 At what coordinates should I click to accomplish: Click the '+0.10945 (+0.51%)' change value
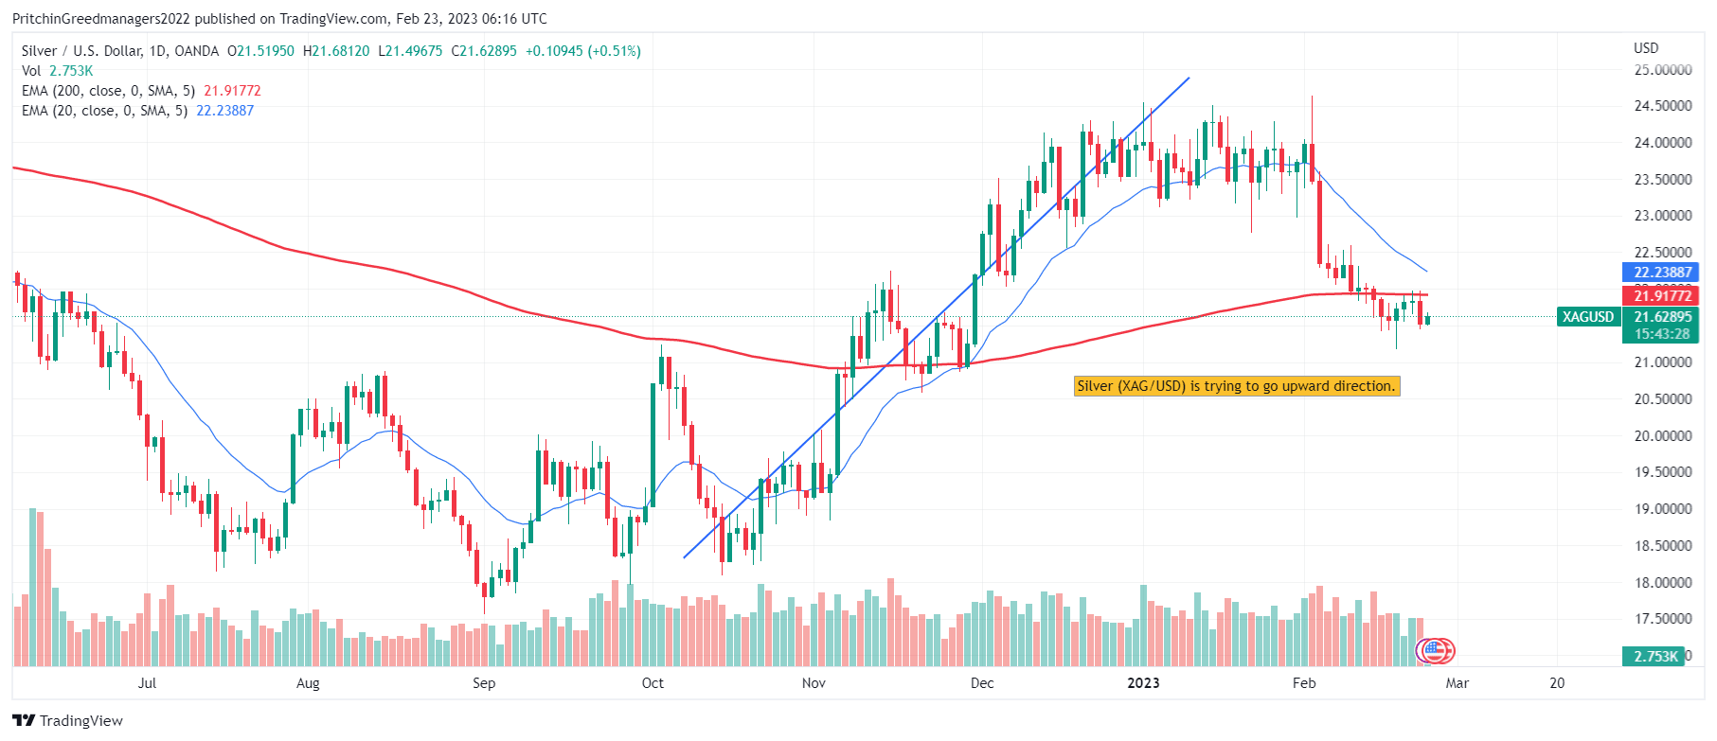583,51
